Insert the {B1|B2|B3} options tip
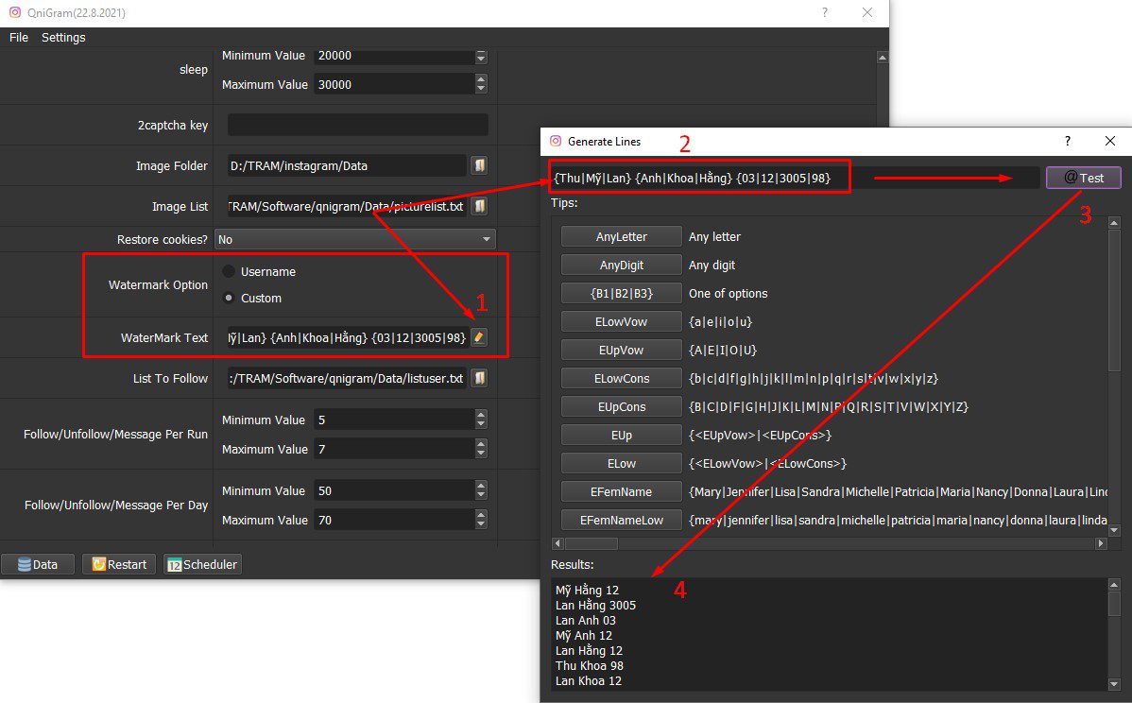This screenshot has height=703, width=1132. [621, 293]
